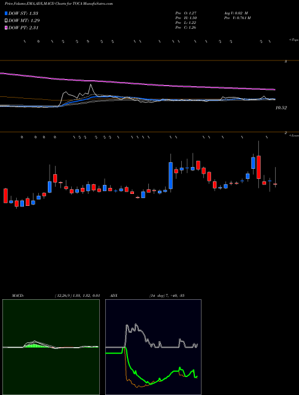Screen dimensions: 299x395
Task: Click the 'Pre L: 1.22' value
Action: click(x=186, y=23)
